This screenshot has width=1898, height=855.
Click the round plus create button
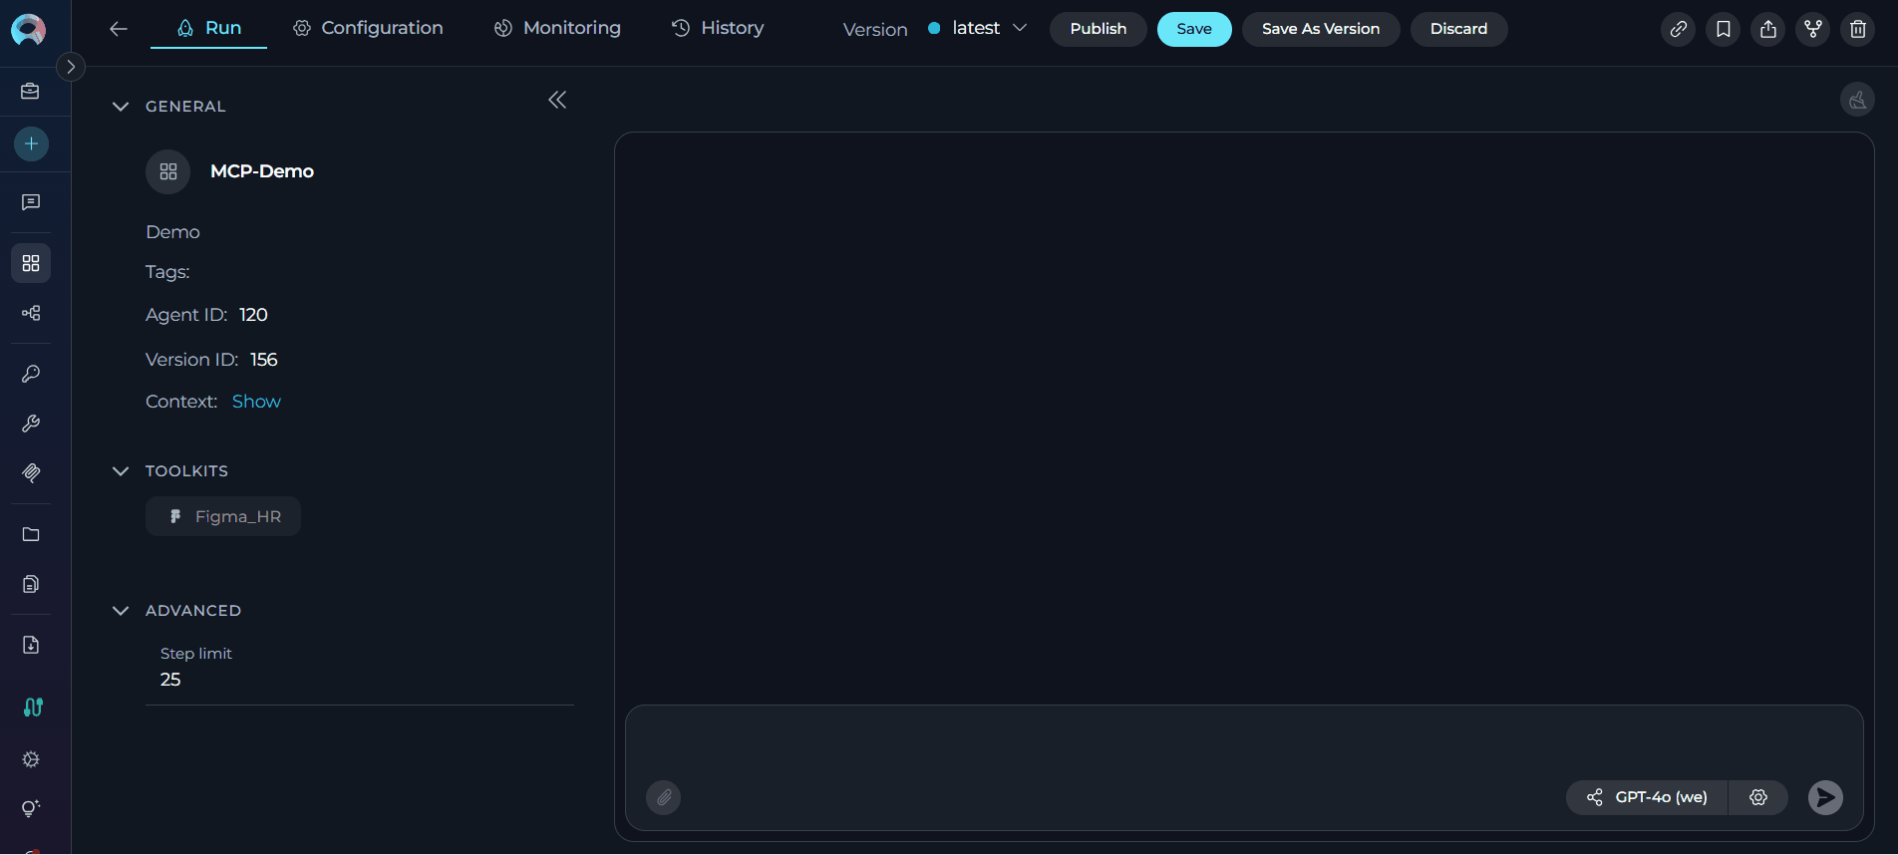[31, 143]
